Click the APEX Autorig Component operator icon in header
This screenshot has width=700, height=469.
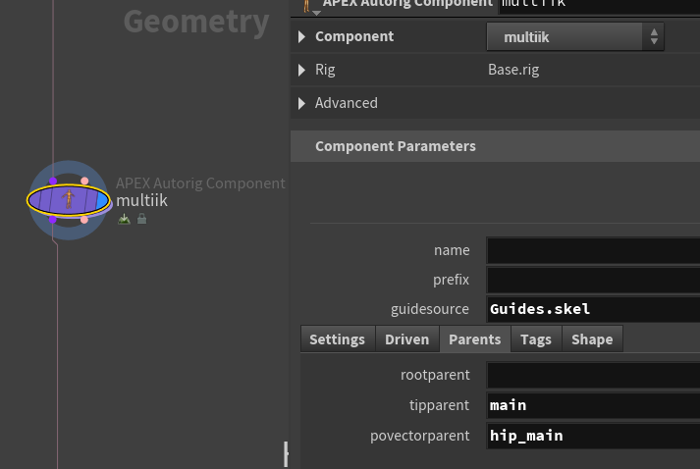point(307,5)
